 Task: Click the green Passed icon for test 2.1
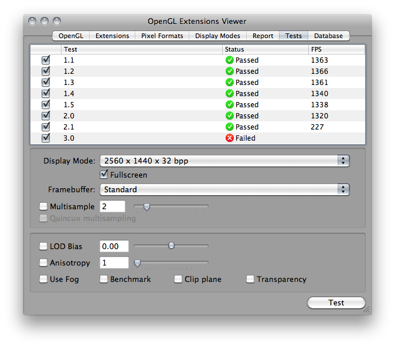[x=230, y=127]
